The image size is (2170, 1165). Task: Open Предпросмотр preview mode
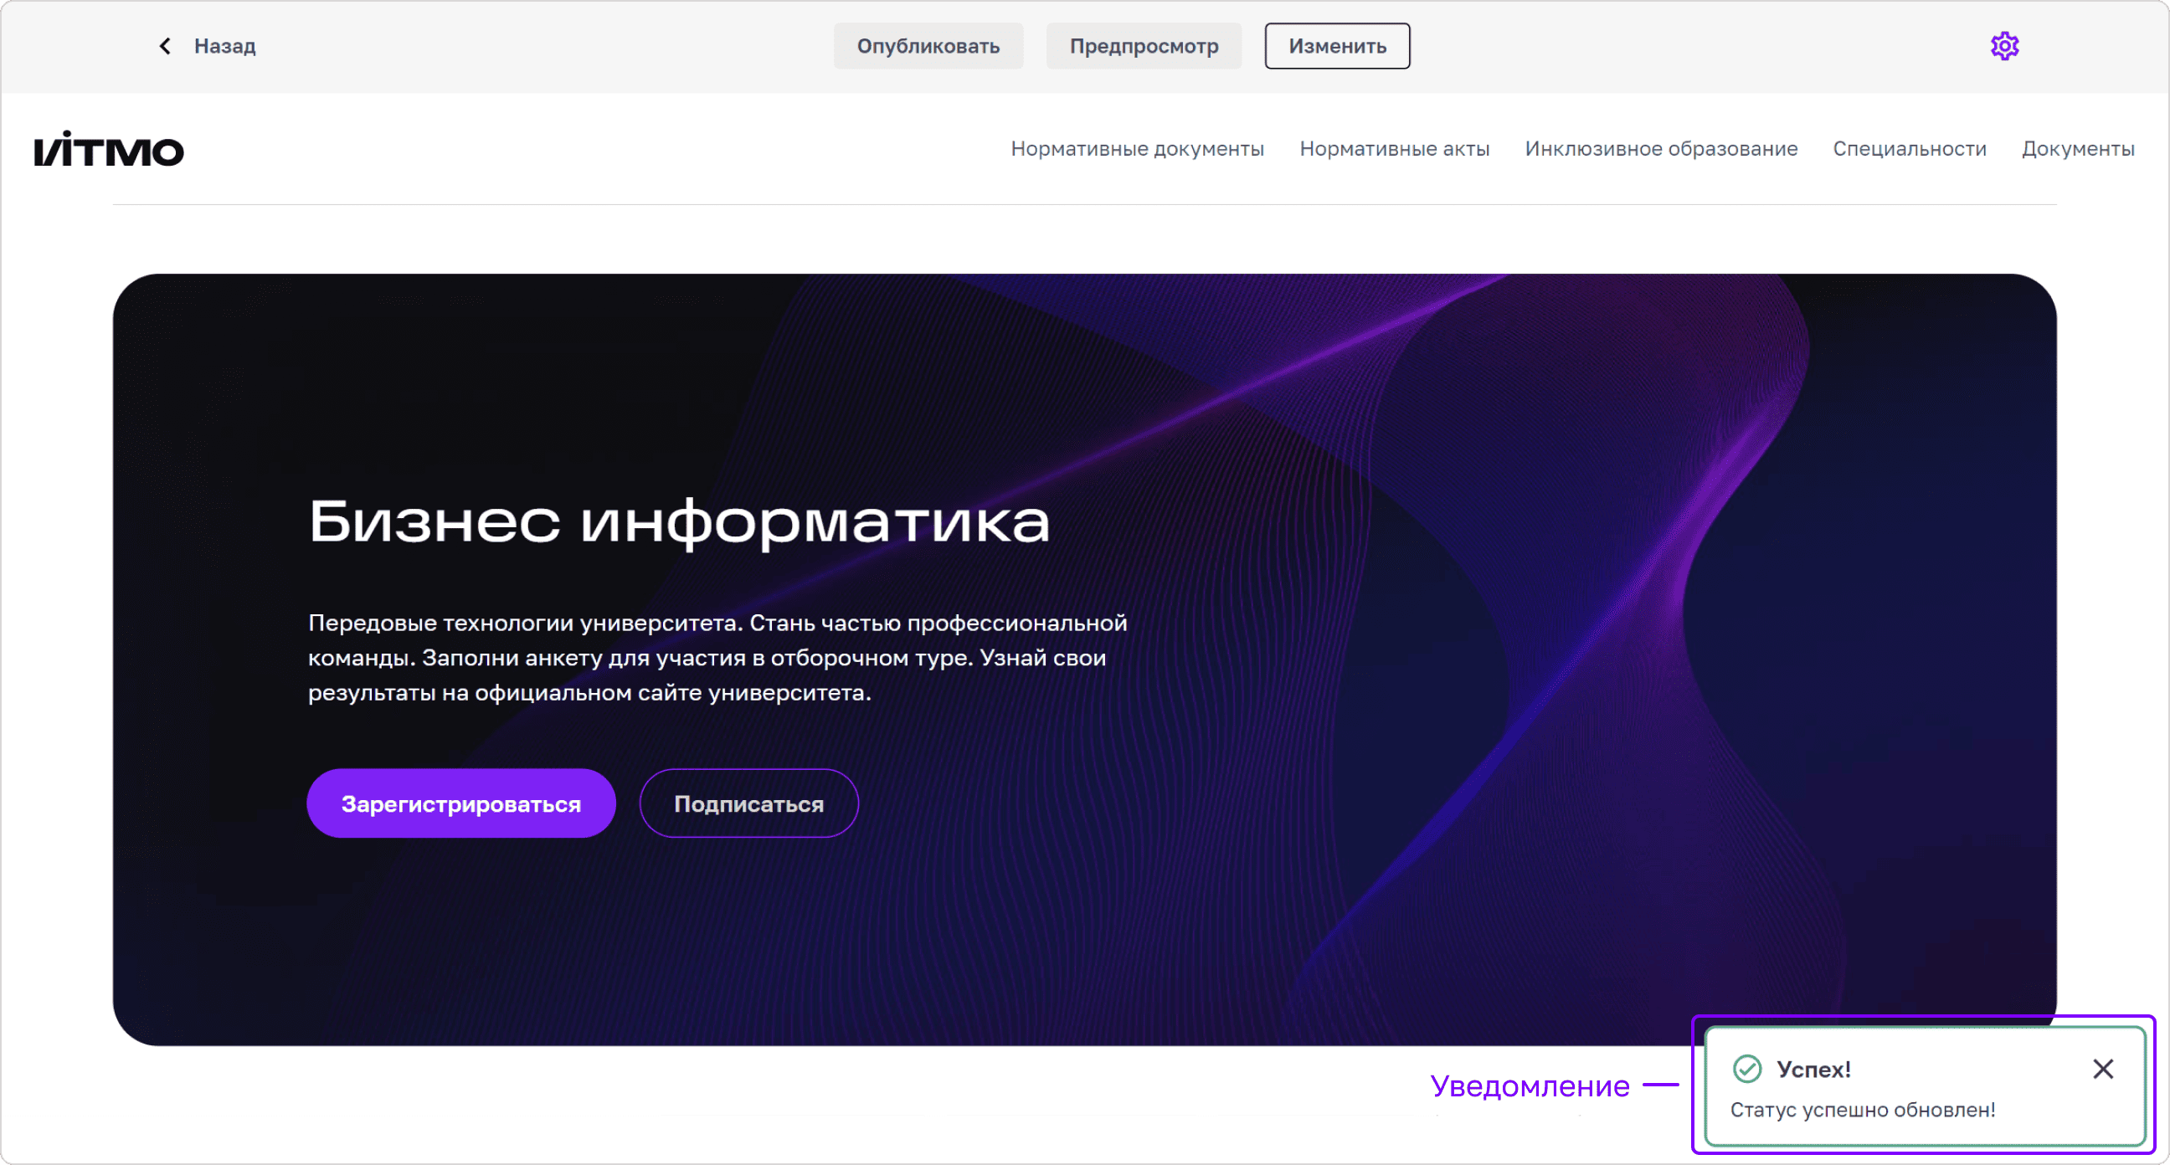point(1143,45)
